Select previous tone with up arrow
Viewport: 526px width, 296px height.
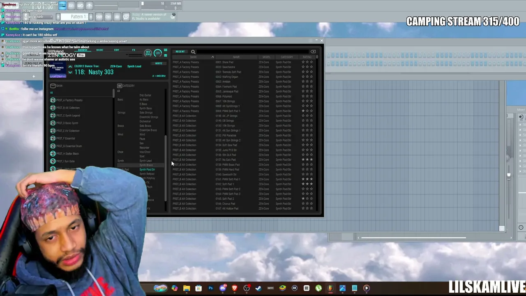click(70, 67)
